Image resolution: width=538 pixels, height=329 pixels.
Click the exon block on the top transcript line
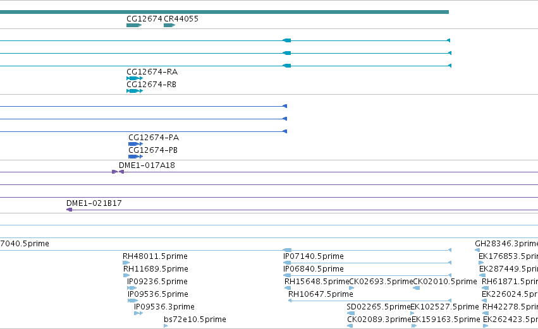pos(287,40)
